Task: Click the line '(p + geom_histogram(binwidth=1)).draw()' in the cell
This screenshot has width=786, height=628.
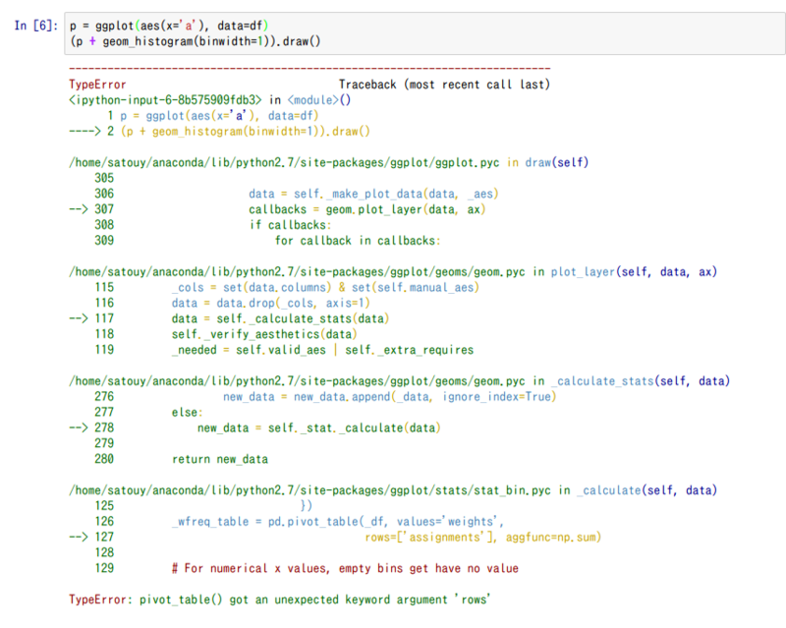Action: (x=195, y=41)
